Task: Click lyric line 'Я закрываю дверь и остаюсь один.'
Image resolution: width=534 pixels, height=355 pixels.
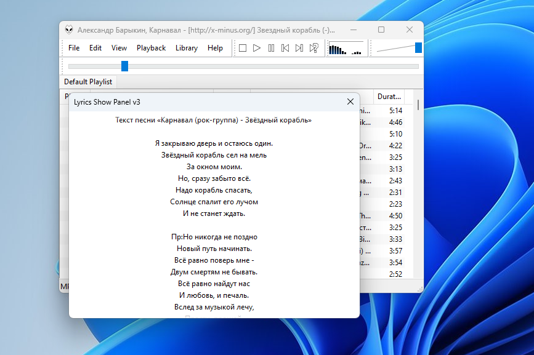Action: (x=214, y=143)
